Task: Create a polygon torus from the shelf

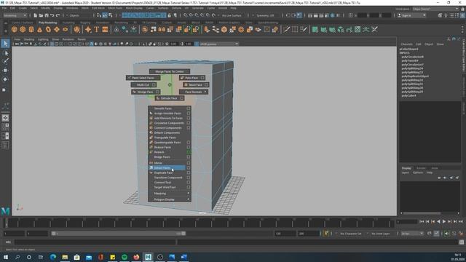Action: click(48, 29)
